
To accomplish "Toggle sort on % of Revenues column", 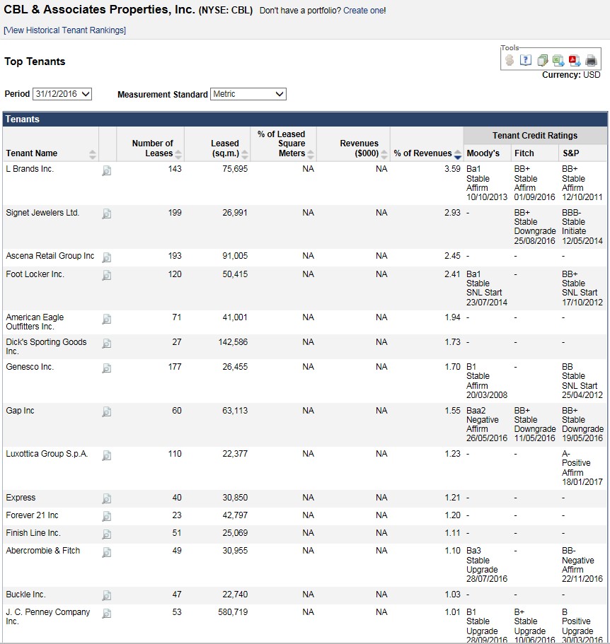I will (457, 154).
